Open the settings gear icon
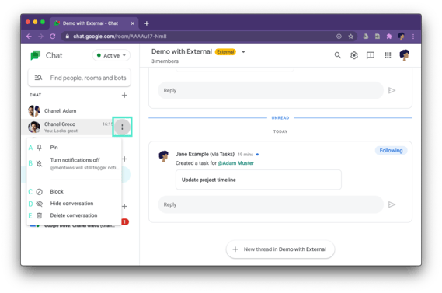This screenshot has height=293, width=442. point(354,55)
